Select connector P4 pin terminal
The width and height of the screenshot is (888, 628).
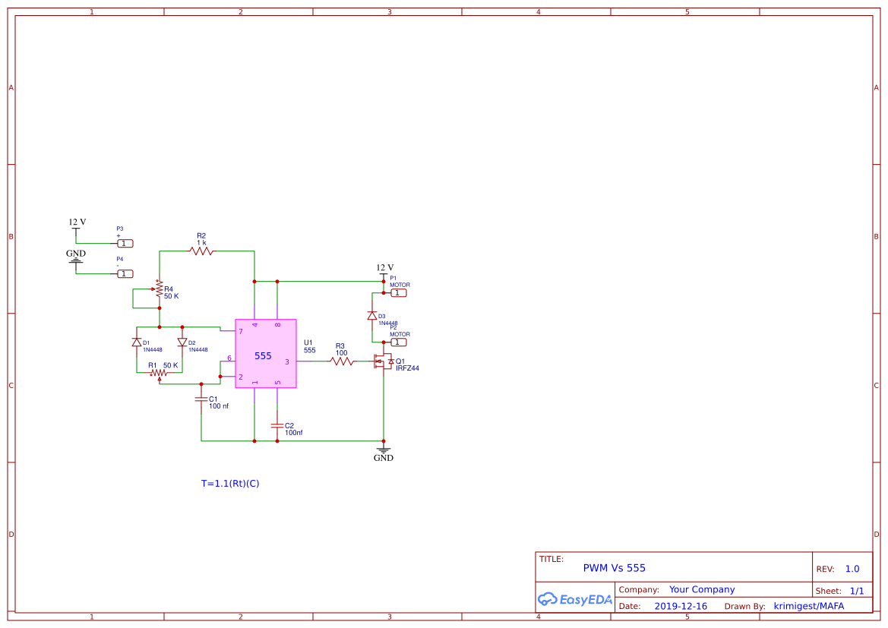[124, 273]
